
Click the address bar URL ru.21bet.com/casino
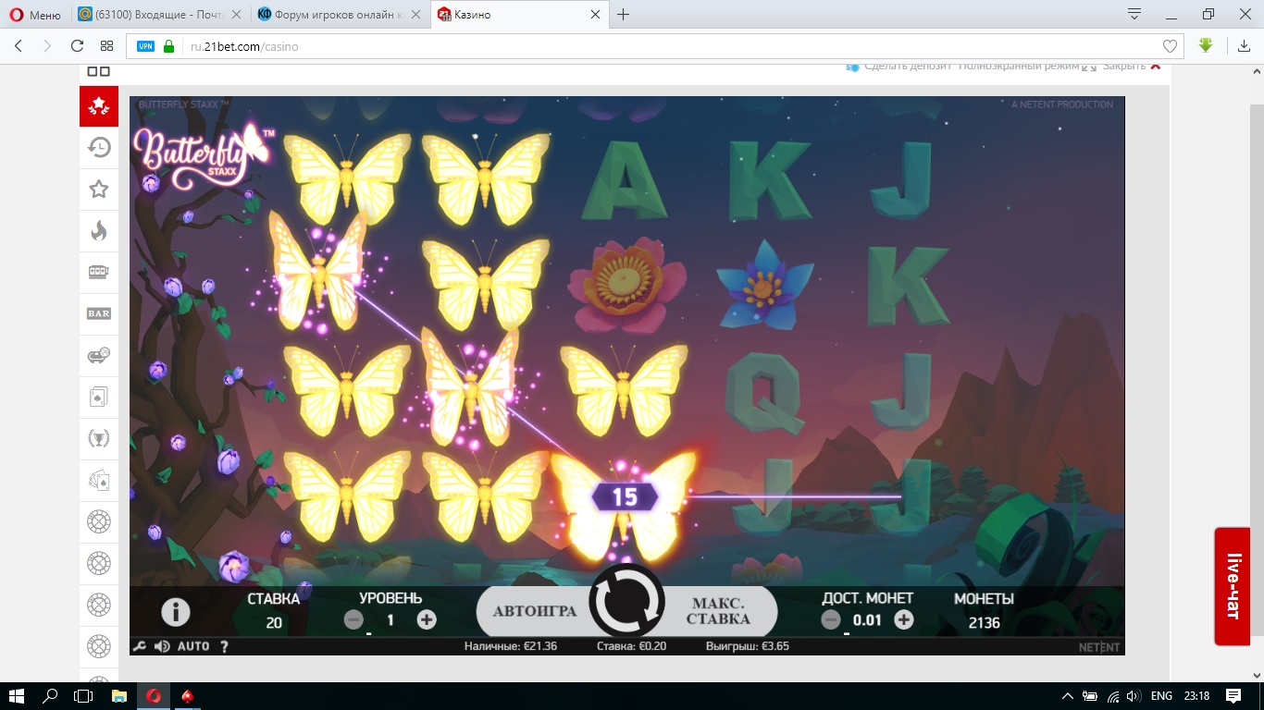point(244,46)
